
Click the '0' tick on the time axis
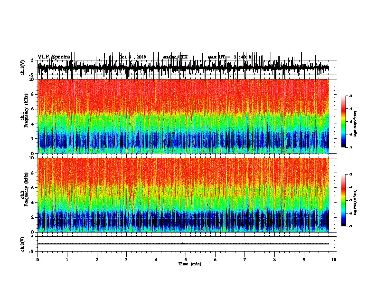tap(38, 260)
